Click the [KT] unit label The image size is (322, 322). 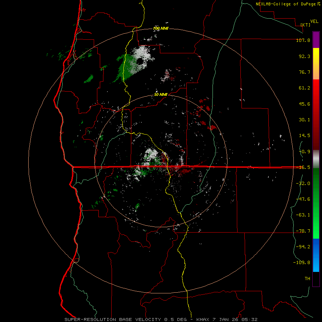tap(305, 25)
